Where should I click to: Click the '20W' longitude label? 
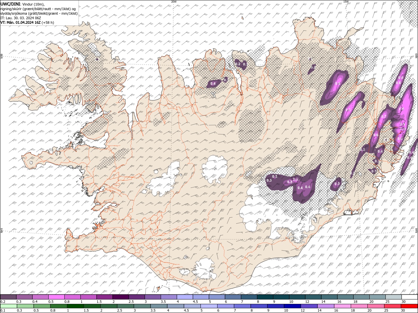tap(174, 2)
